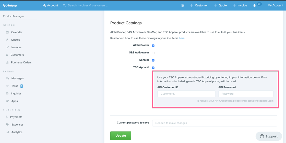286x143 pixels.
Task: Open the Purchase Orders sidebar item
Action: tap(21, 62)
